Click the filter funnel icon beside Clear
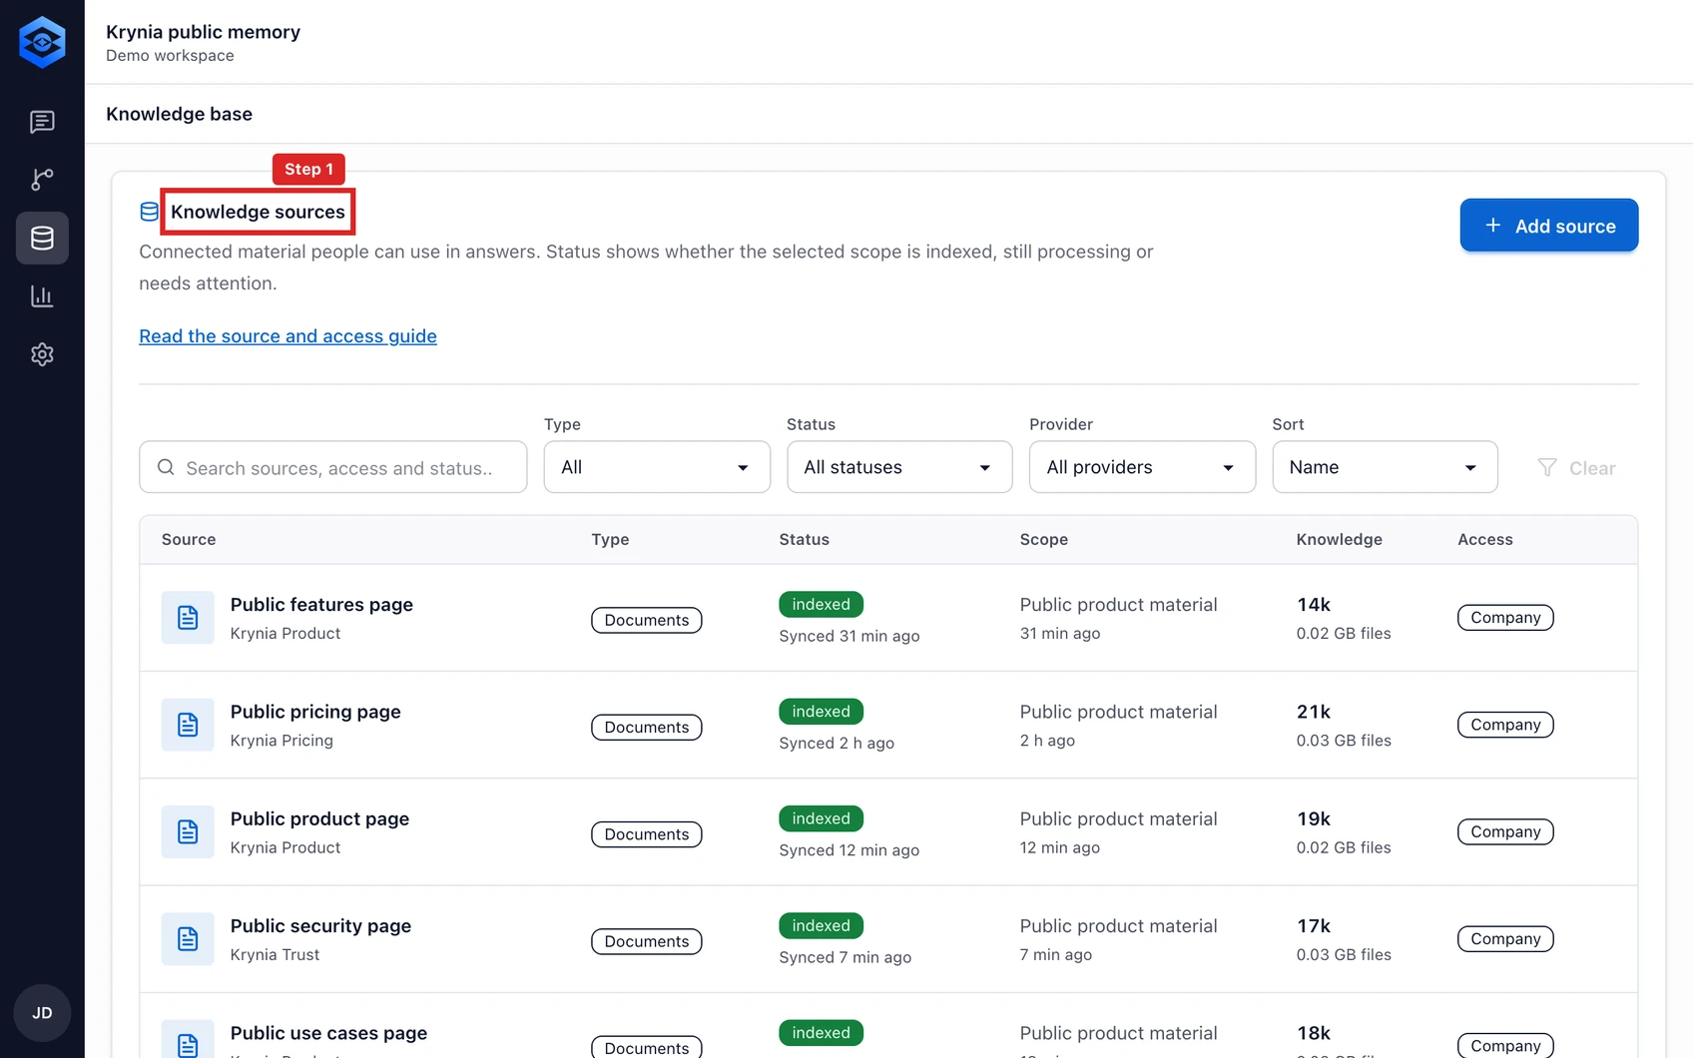Viewport: 1693px width, 1058px height. point(1547,467)
